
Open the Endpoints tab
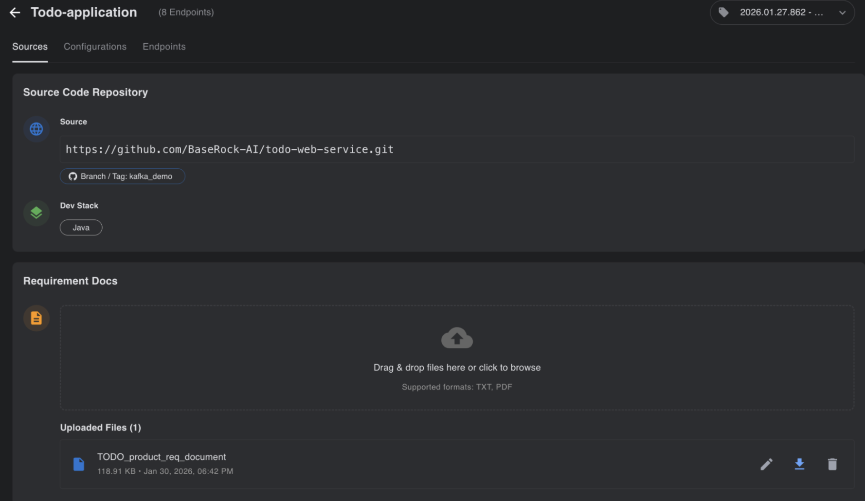(164, 47)
